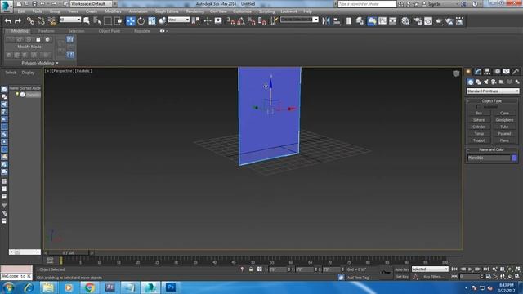The height and width of the screenshot is (294, 523).
Task: Click the Mirror tool icon
Action: point(326,21)
